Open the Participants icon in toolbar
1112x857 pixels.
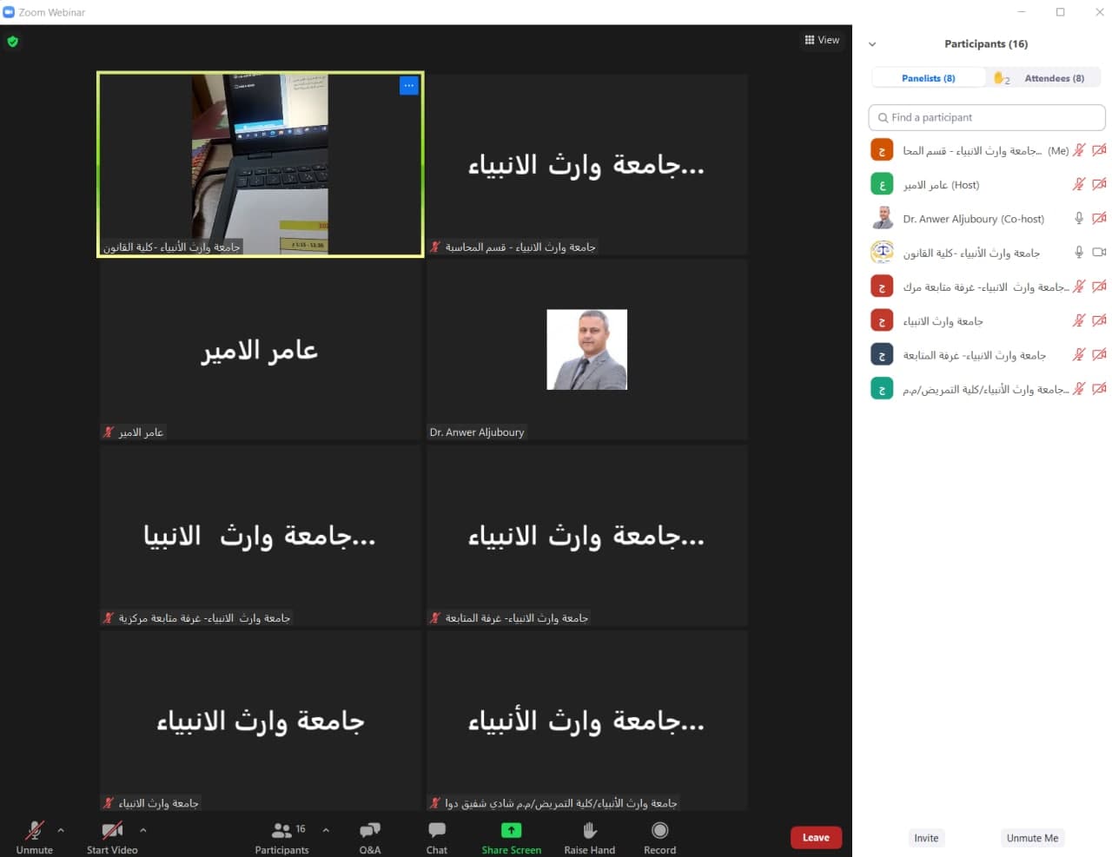[x=282, y=831]
